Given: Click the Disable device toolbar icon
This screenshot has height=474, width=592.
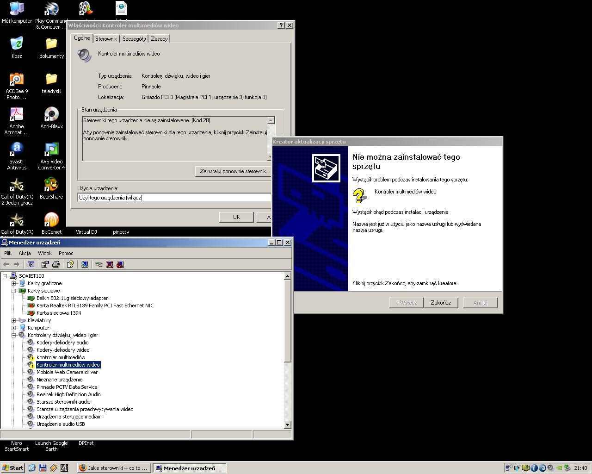Looking at the screenshot, I should 120,264.
